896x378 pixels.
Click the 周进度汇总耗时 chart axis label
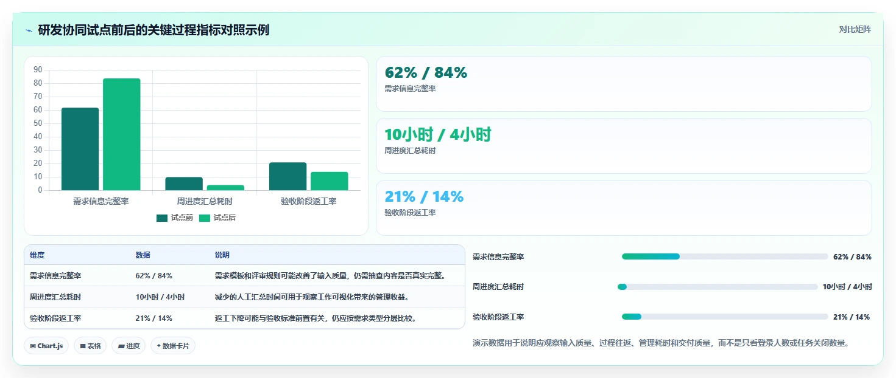click(205, 201)
